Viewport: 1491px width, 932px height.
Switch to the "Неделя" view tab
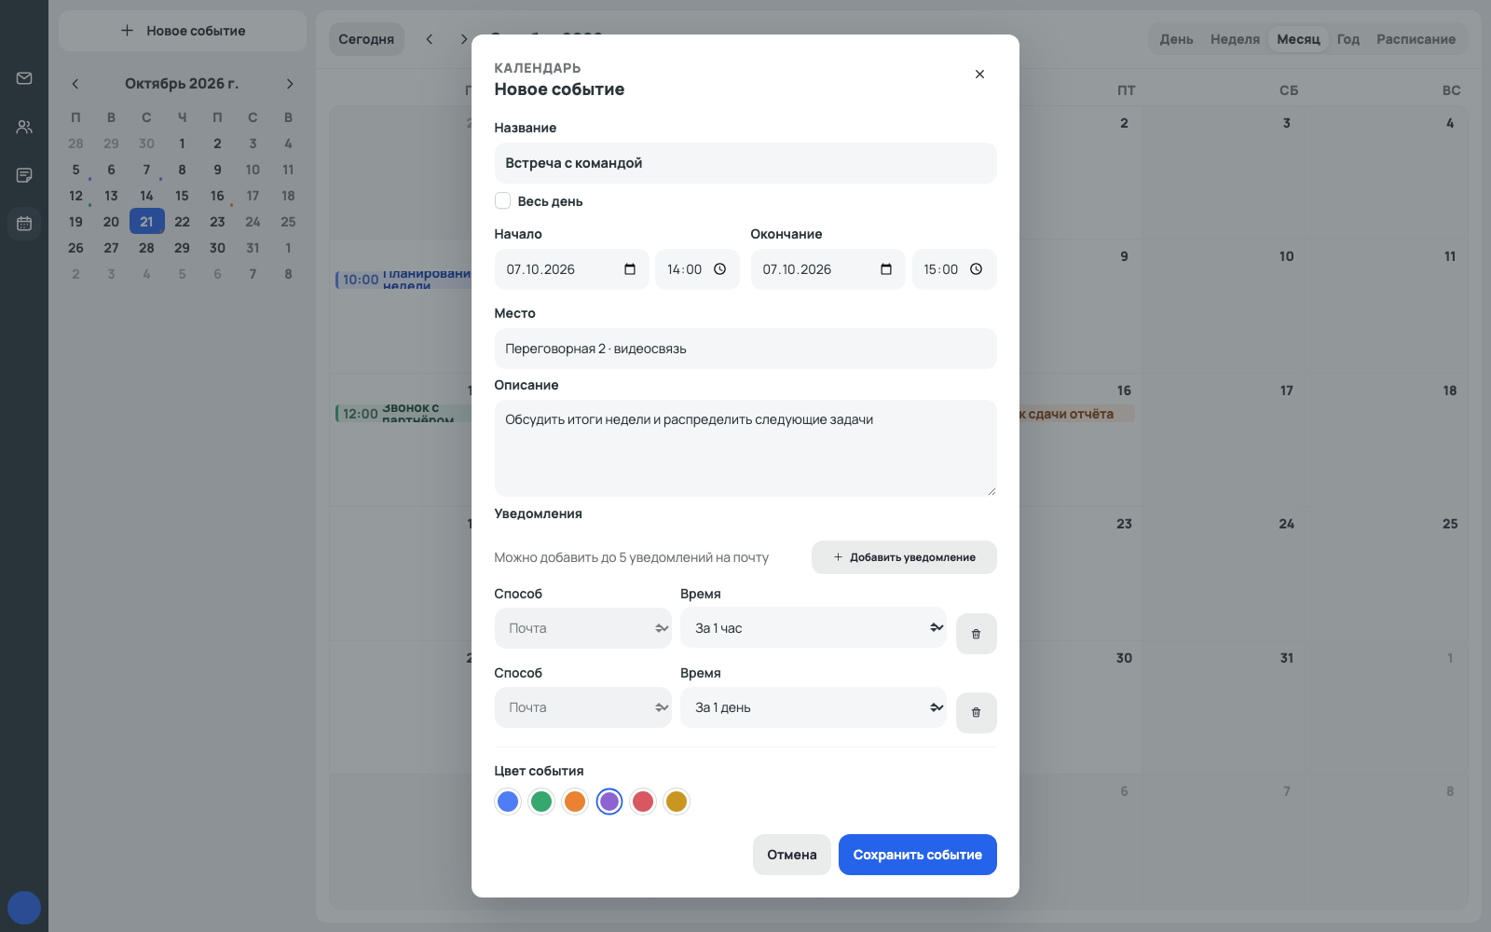coord(1235,39)
